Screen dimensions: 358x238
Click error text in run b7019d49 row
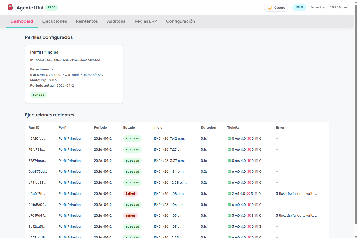pos(296,216)
